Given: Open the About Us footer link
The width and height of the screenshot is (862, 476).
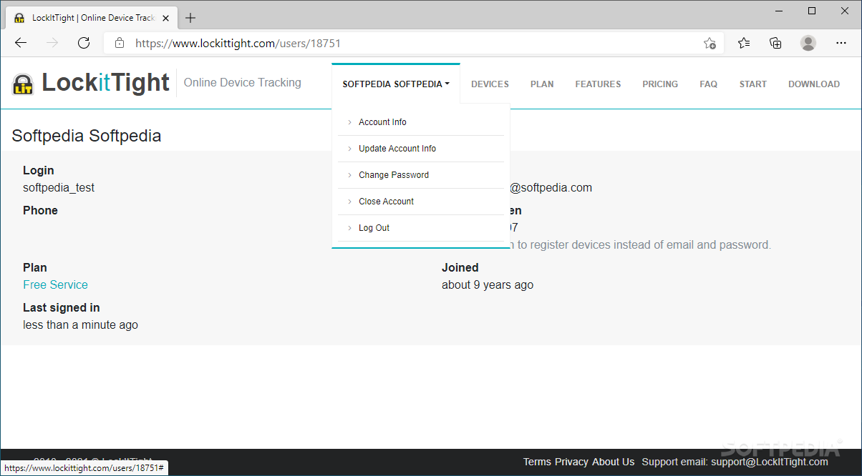Looking at the screenshot, I should click(614, 462).
